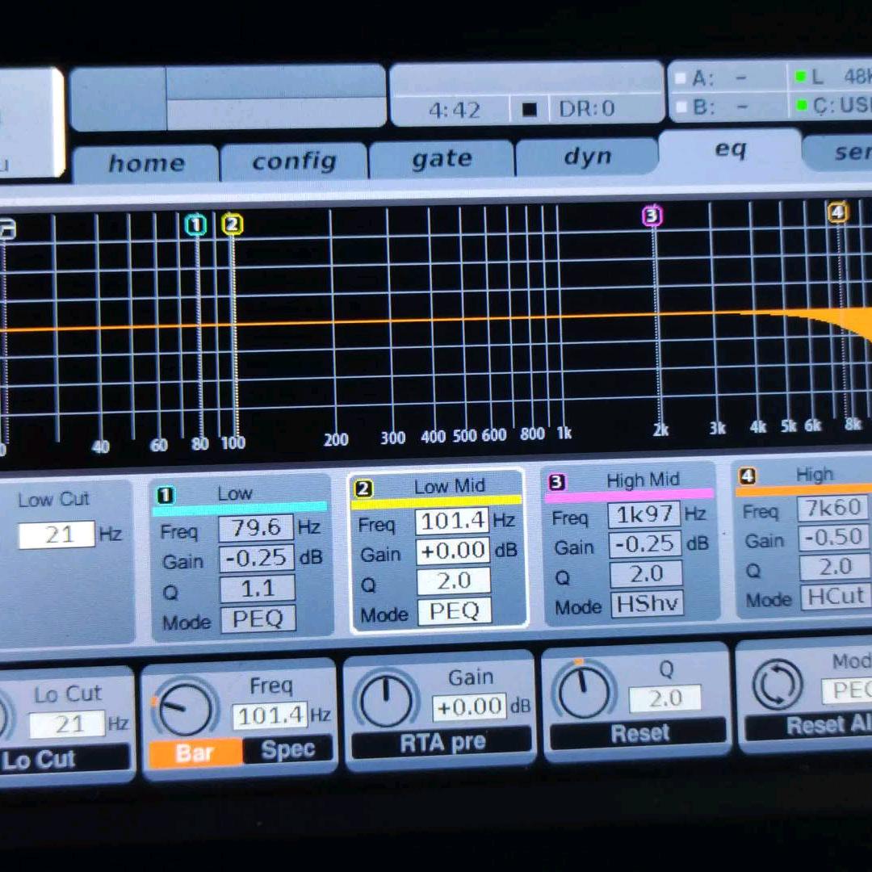The height and width of the screenshot is (872, 872).
Task: Select band 3 pink marker on graph
Action: pos(652,216)
